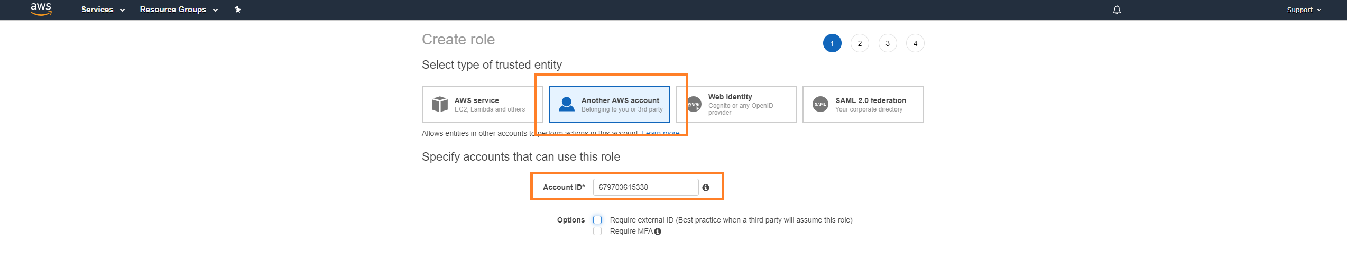This screenshot has height=277, width=1347.
Task: Expand the Services dropdown menu
Action: click(x=103, y=10)
